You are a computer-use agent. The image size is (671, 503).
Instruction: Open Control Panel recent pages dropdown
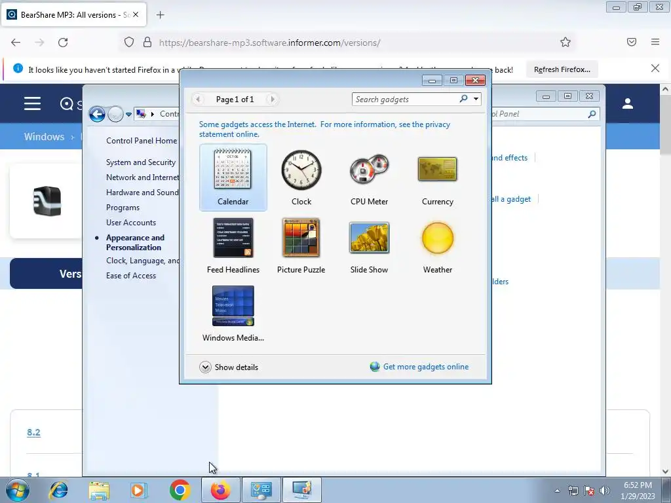click(128, 114)
